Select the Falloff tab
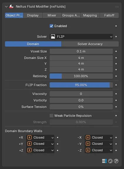Viewport: 124px width, 169px height. (109, 15)
